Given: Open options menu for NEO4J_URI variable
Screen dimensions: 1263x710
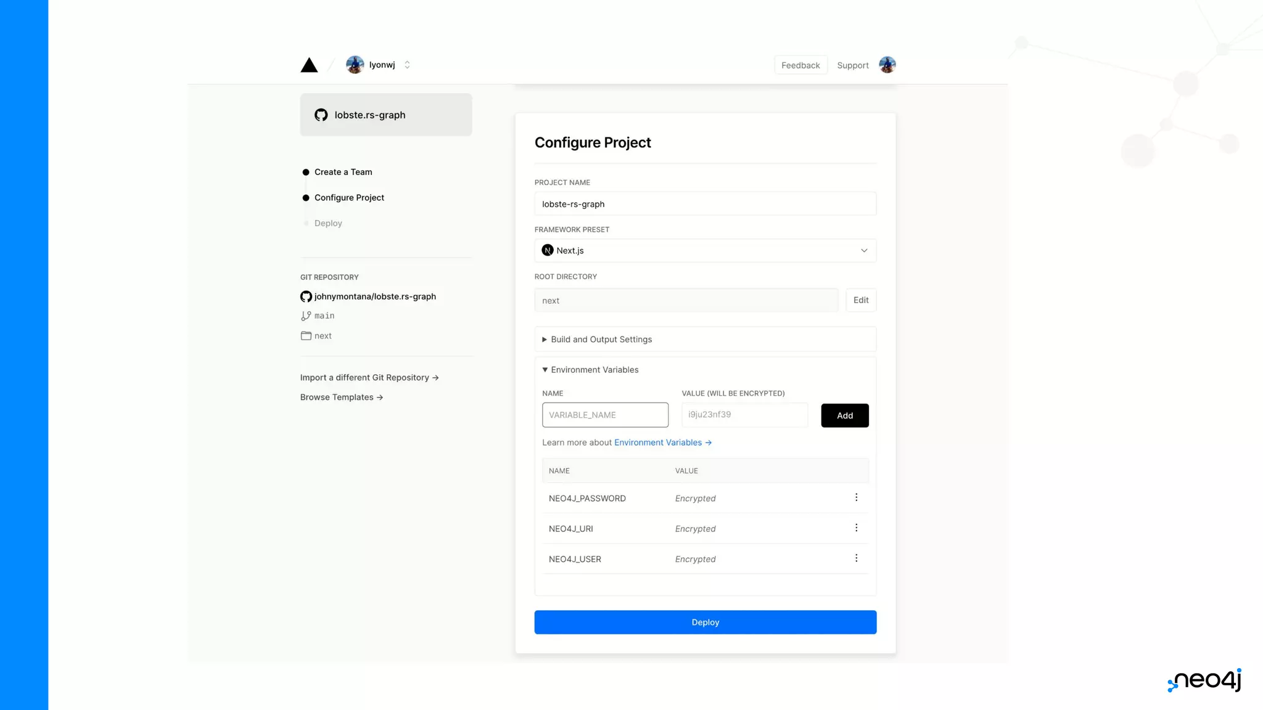Looking at the screenshot, I should point(856,528).
